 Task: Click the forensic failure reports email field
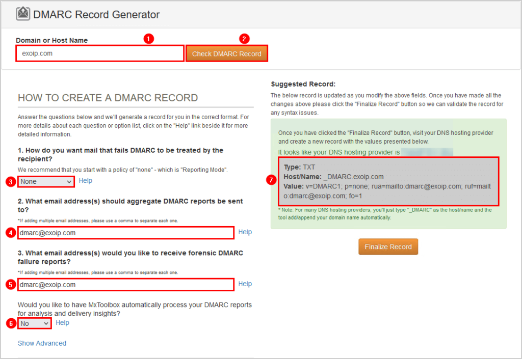pos(126,285)
